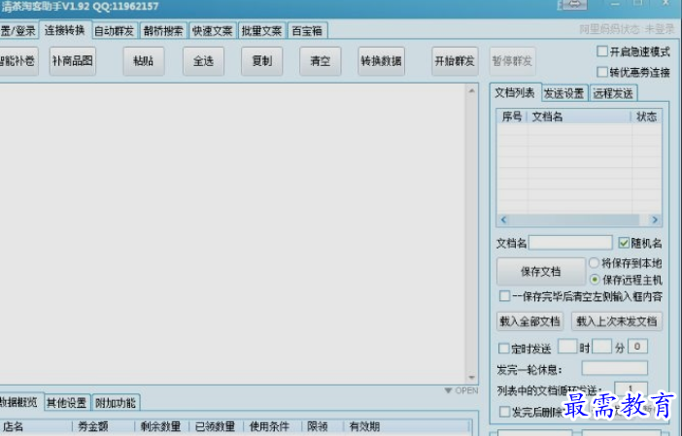This screenshot has height=436, width=682.
Task: Click the 保存文档 button
Action: (540, 272)
